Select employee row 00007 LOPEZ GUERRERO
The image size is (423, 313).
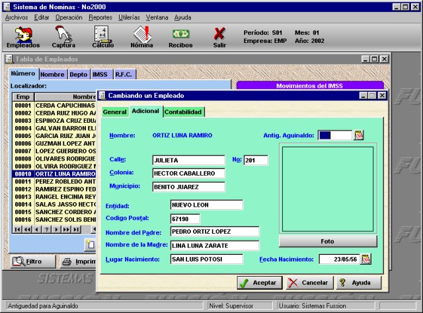(54, 151)
